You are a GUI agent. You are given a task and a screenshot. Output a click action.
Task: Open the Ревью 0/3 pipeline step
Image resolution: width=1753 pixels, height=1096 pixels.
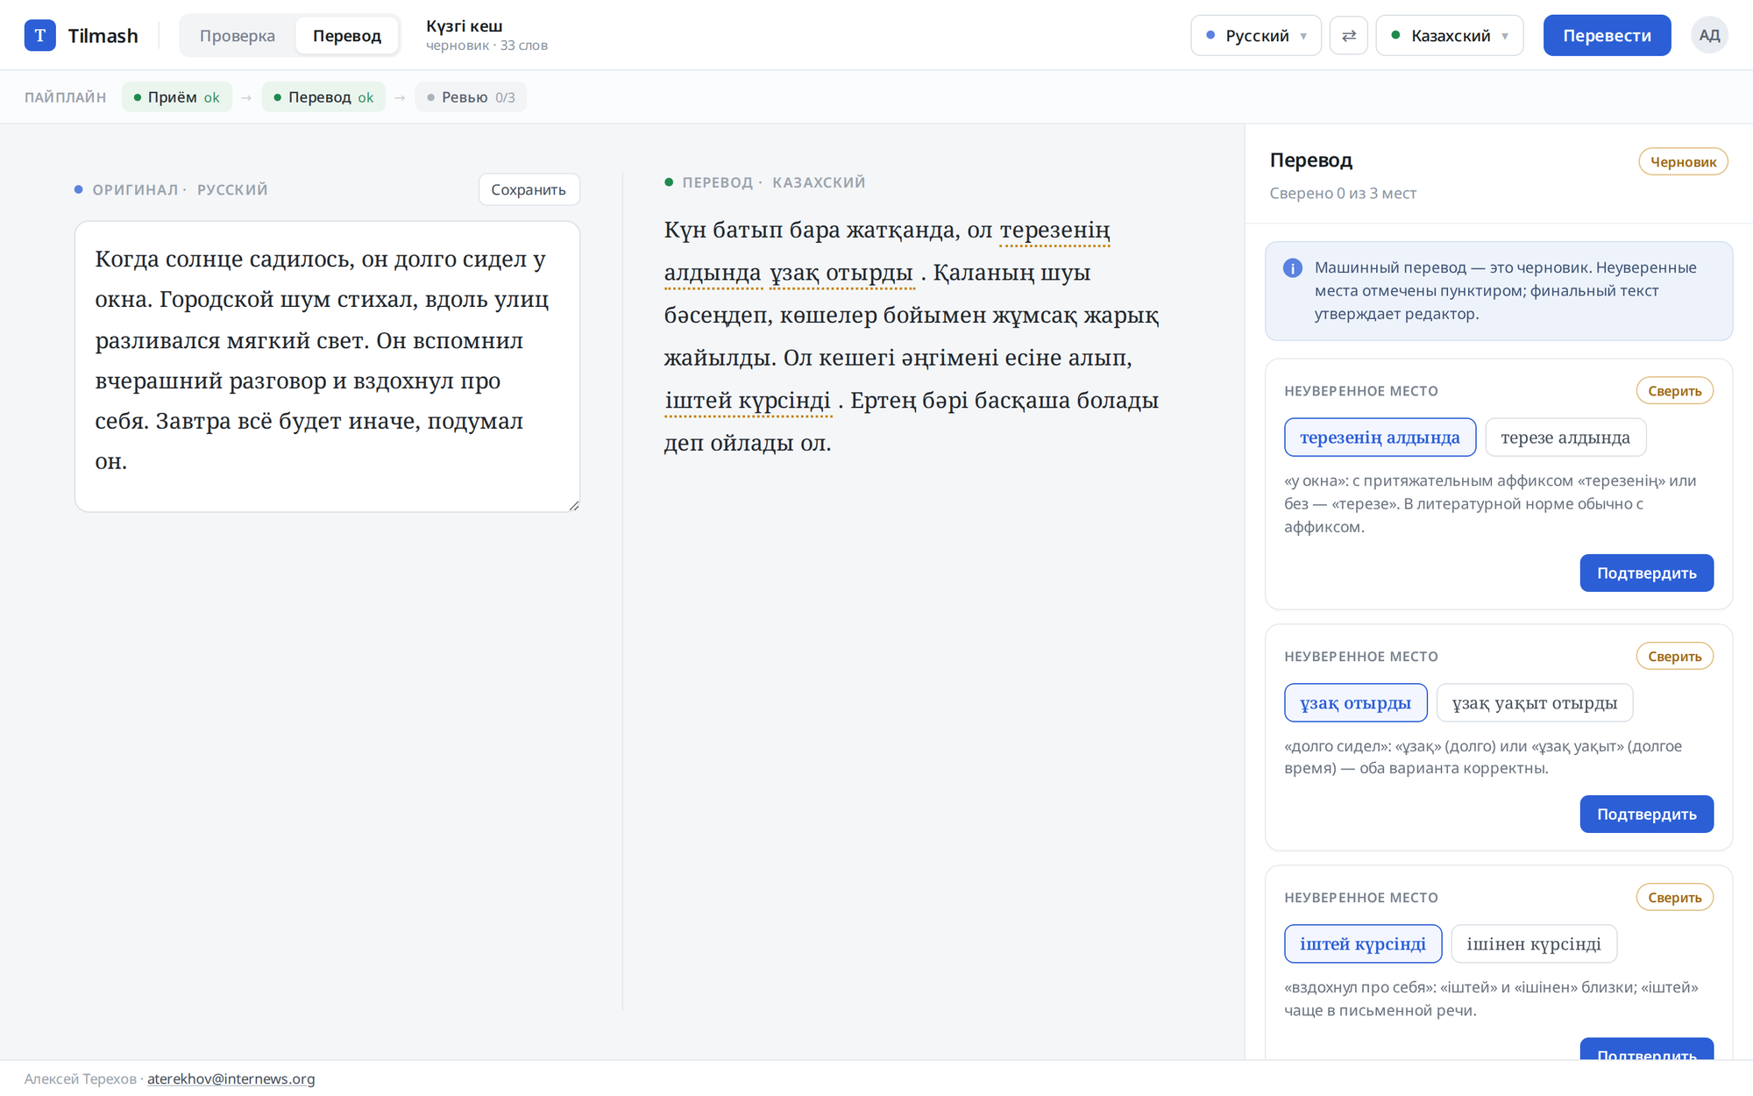(471, 97)
